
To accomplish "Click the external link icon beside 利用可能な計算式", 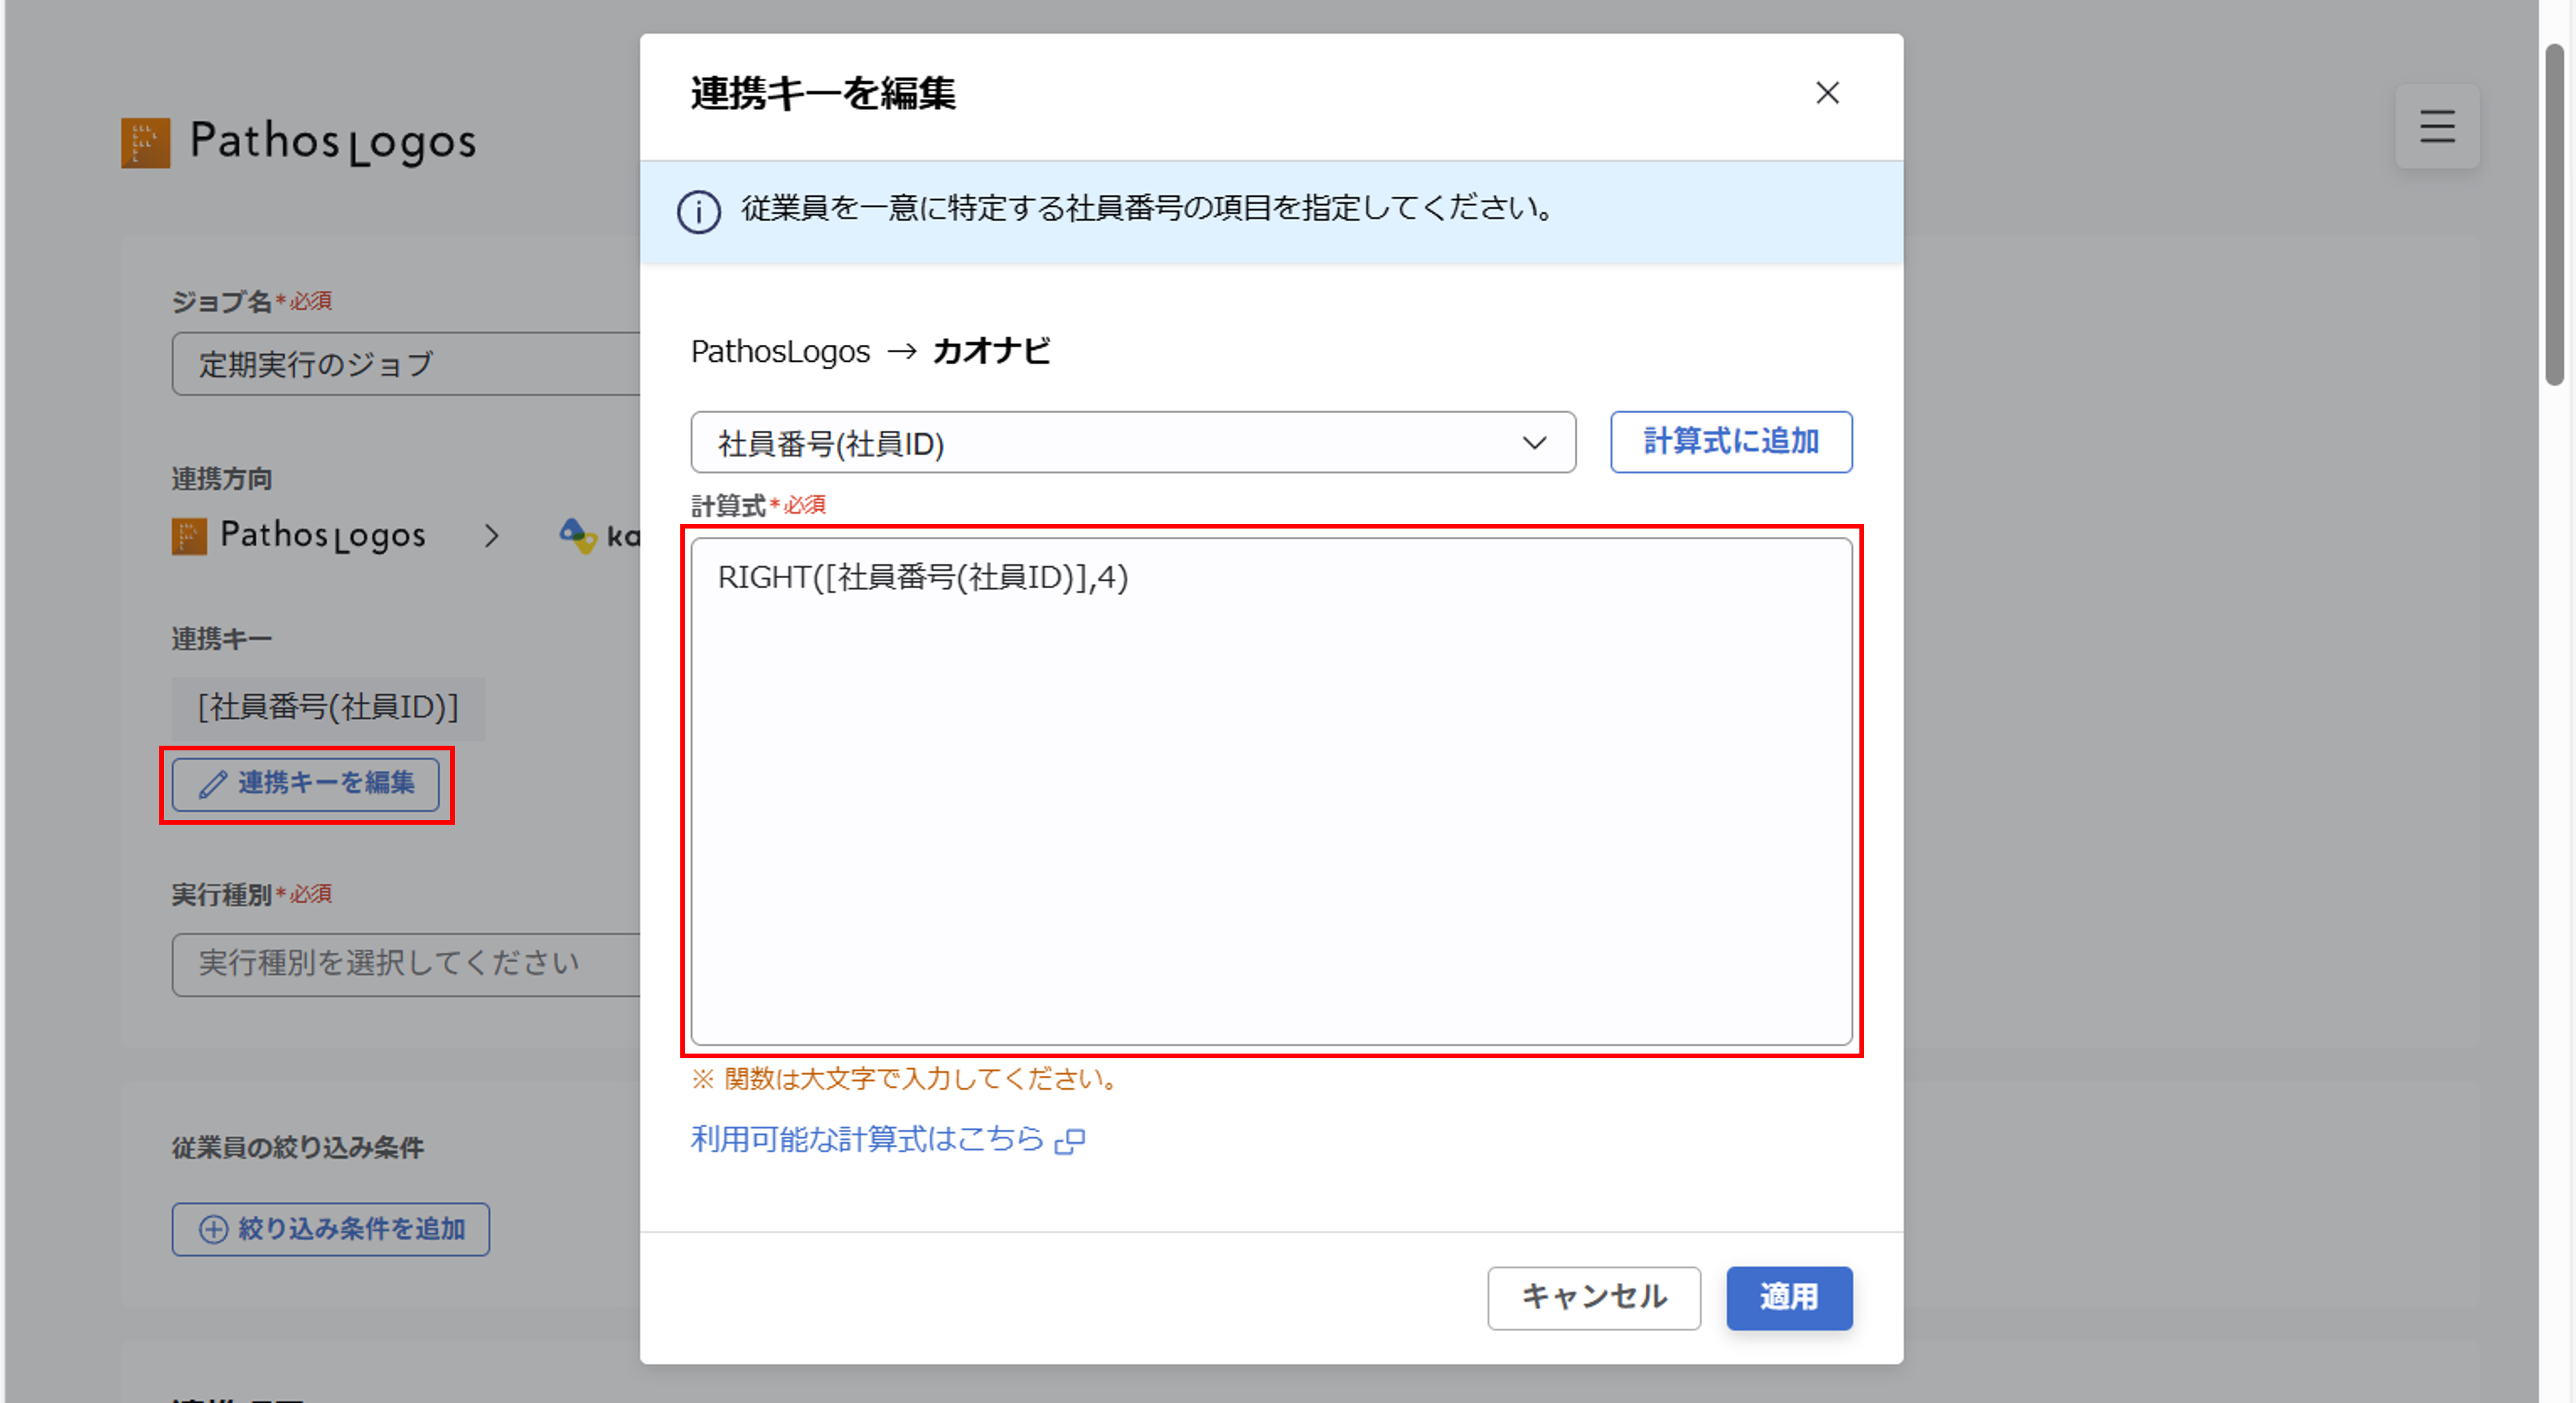I will click(1070, 1141).
